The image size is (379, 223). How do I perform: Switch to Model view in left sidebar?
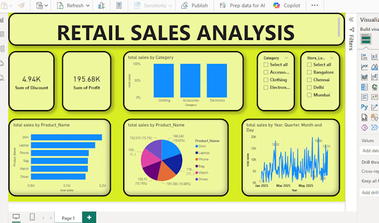pos(2,49)
